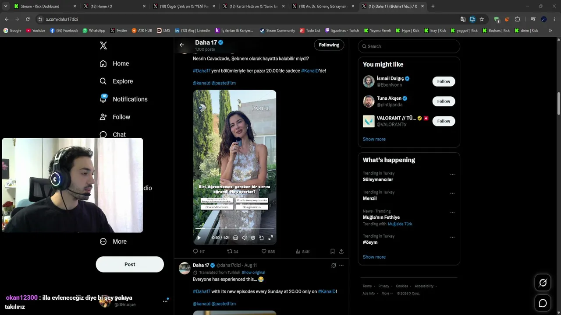This screenshot has height=315, width=561.
Task: Reply to the post with 117 comments
Action: click(x=199, y=252)
